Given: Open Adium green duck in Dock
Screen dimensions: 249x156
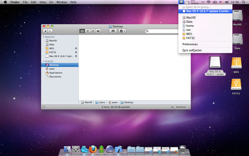Looking at the screenshot, I should [101, 149].
